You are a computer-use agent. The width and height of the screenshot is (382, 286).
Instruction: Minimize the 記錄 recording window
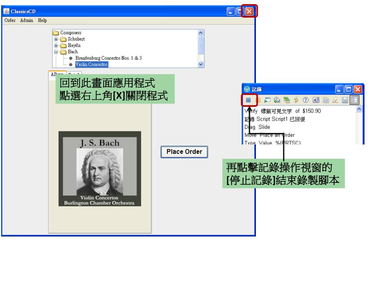point(339,89)
